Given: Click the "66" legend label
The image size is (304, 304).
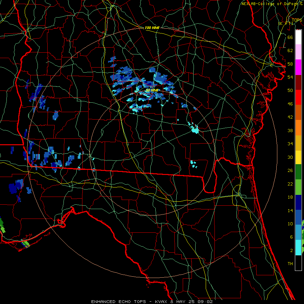Looking at the screenshot, I should (290, 37).
